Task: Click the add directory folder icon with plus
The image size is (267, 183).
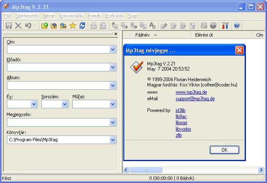Action: (x=54, y=26)
